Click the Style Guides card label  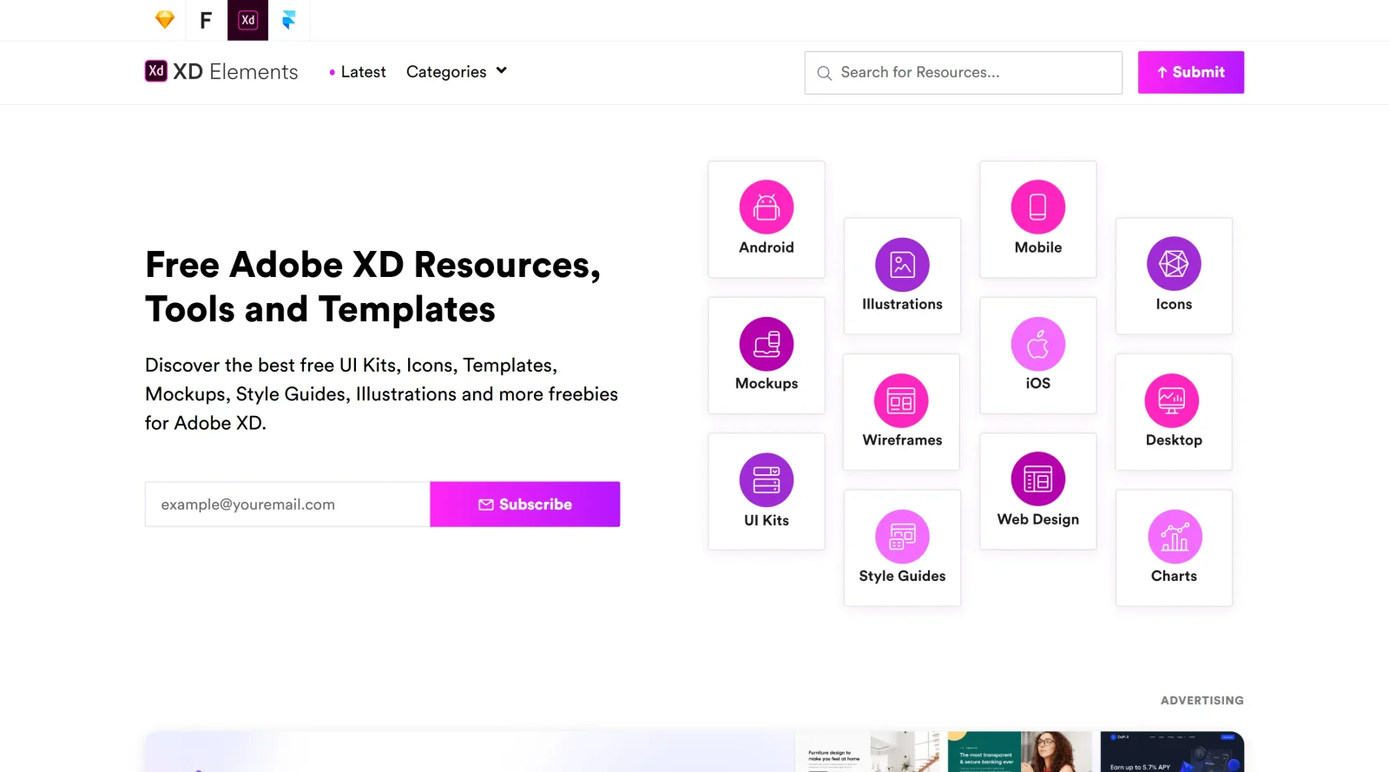[902, 576]
